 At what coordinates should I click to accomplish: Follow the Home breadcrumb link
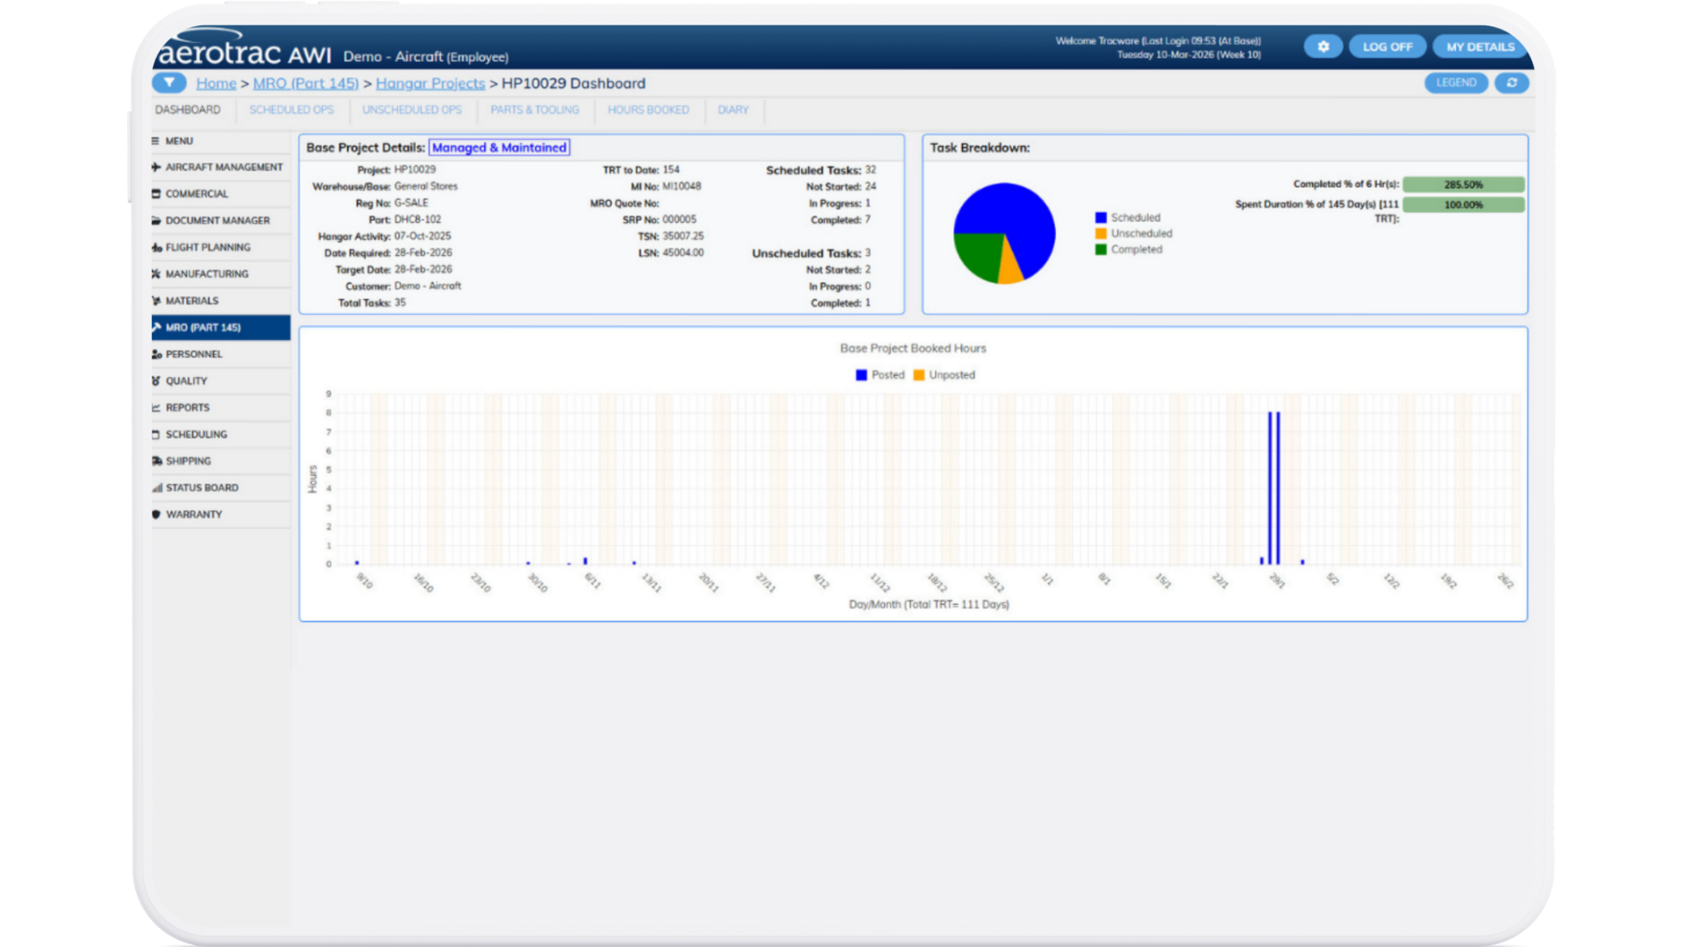point(216,83)
